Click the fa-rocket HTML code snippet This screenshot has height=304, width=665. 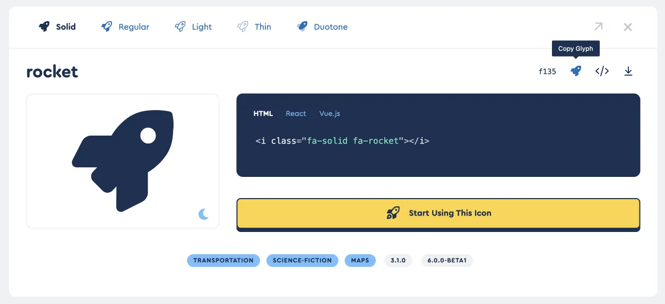point(342,141)
